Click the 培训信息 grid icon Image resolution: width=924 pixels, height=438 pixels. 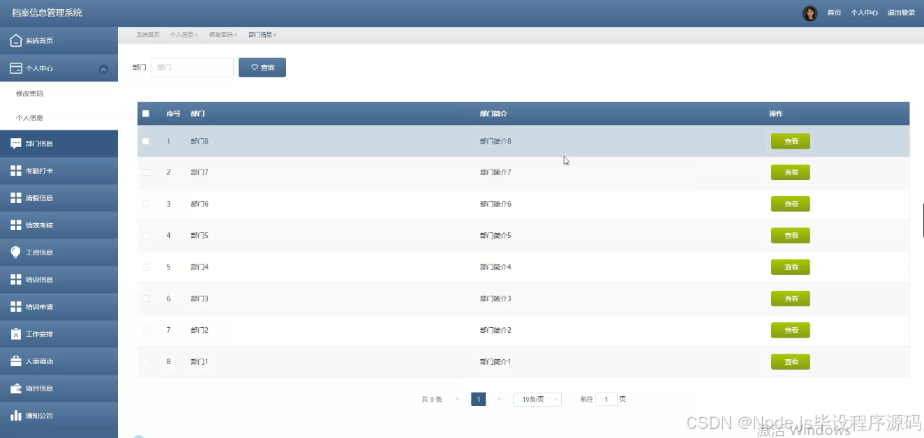[16, 280]
